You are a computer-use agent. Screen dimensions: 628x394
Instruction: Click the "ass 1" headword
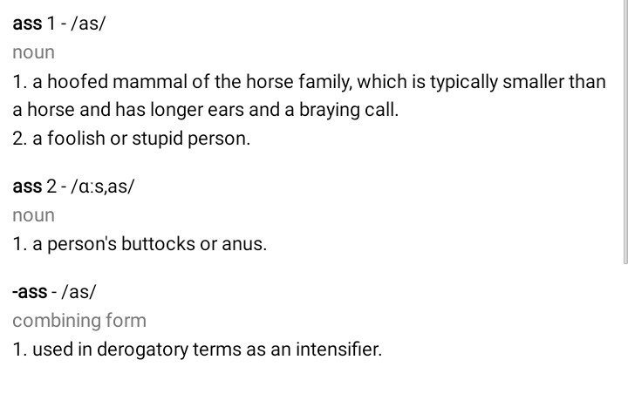click(34, 24)
